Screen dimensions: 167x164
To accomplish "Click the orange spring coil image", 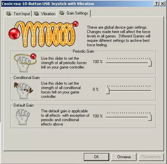I will pyautogui.click(x=43, y=34).
